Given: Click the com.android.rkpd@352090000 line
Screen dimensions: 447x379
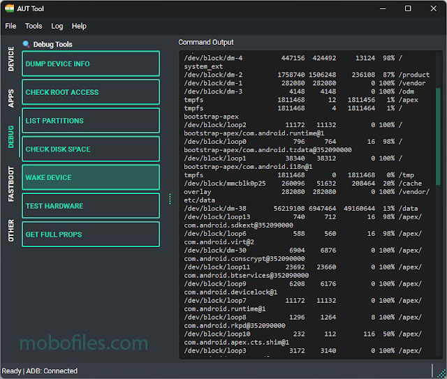Looking at the screenshot, I should click(235, 325).
